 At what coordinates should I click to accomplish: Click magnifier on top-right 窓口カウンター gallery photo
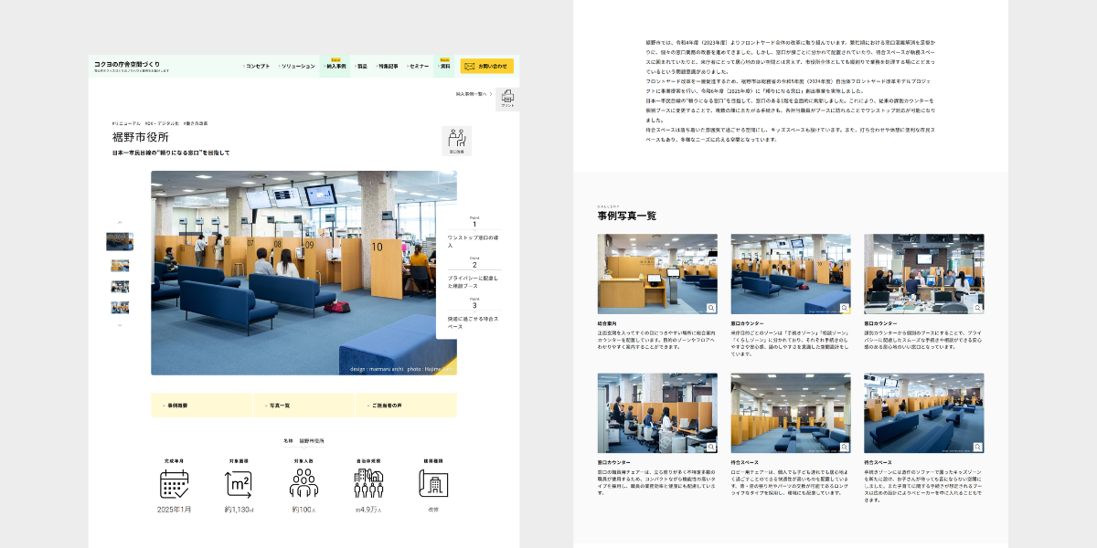[x=977, y=308]
